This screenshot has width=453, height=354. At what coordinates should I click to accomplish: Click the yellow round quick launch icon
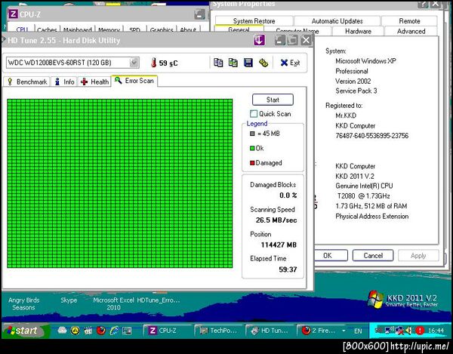(x=75, y=331)
